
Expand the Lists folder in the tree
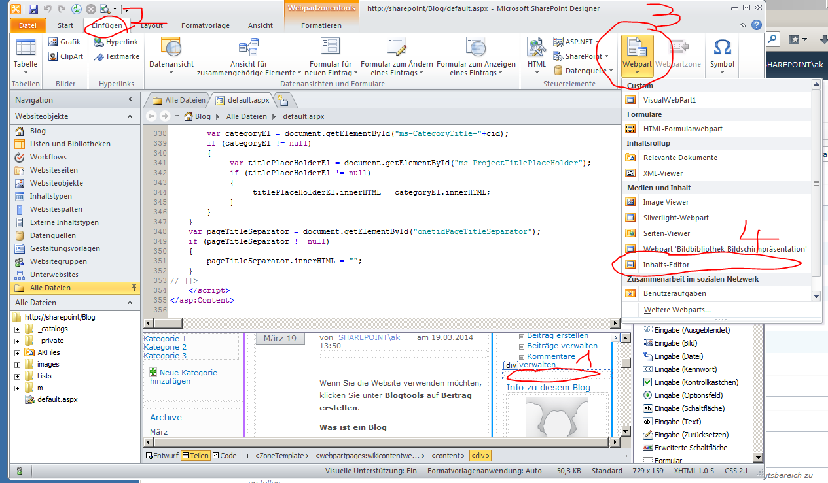[x=17, y=376]
